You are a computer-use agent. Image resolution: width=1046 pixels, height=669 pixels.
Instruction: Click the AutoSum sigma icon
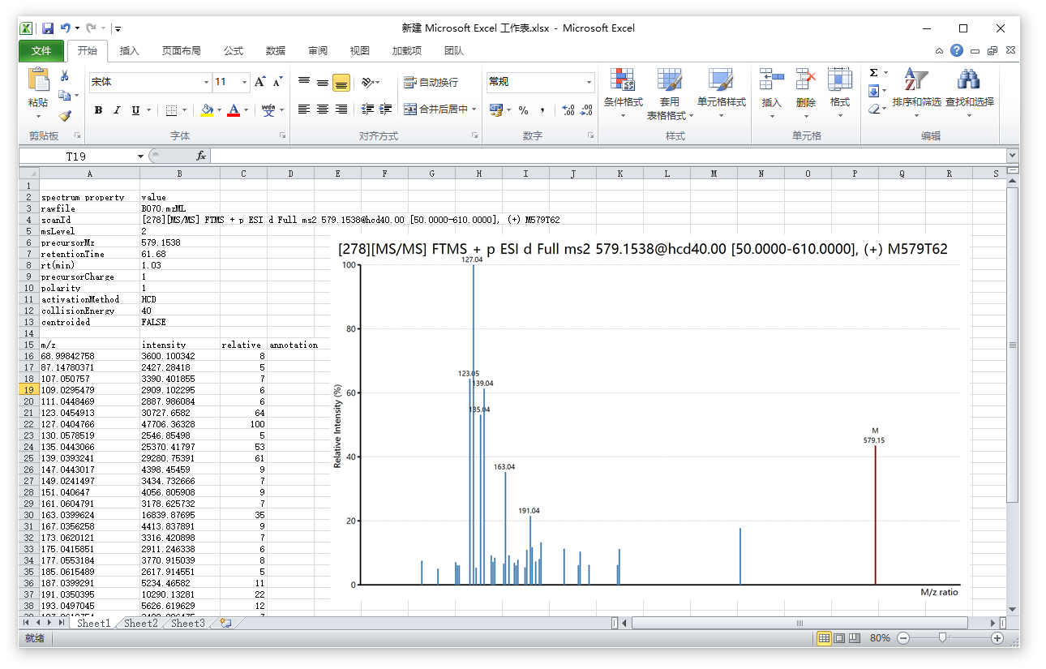873,73
